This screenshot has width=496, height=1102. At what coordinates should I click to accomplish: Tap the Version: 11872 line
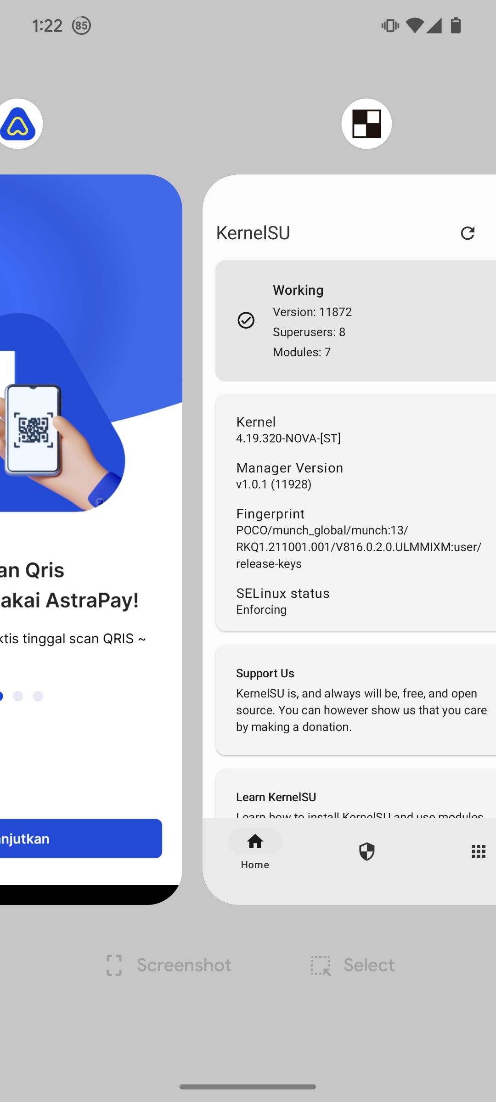(x=312, y=312)
